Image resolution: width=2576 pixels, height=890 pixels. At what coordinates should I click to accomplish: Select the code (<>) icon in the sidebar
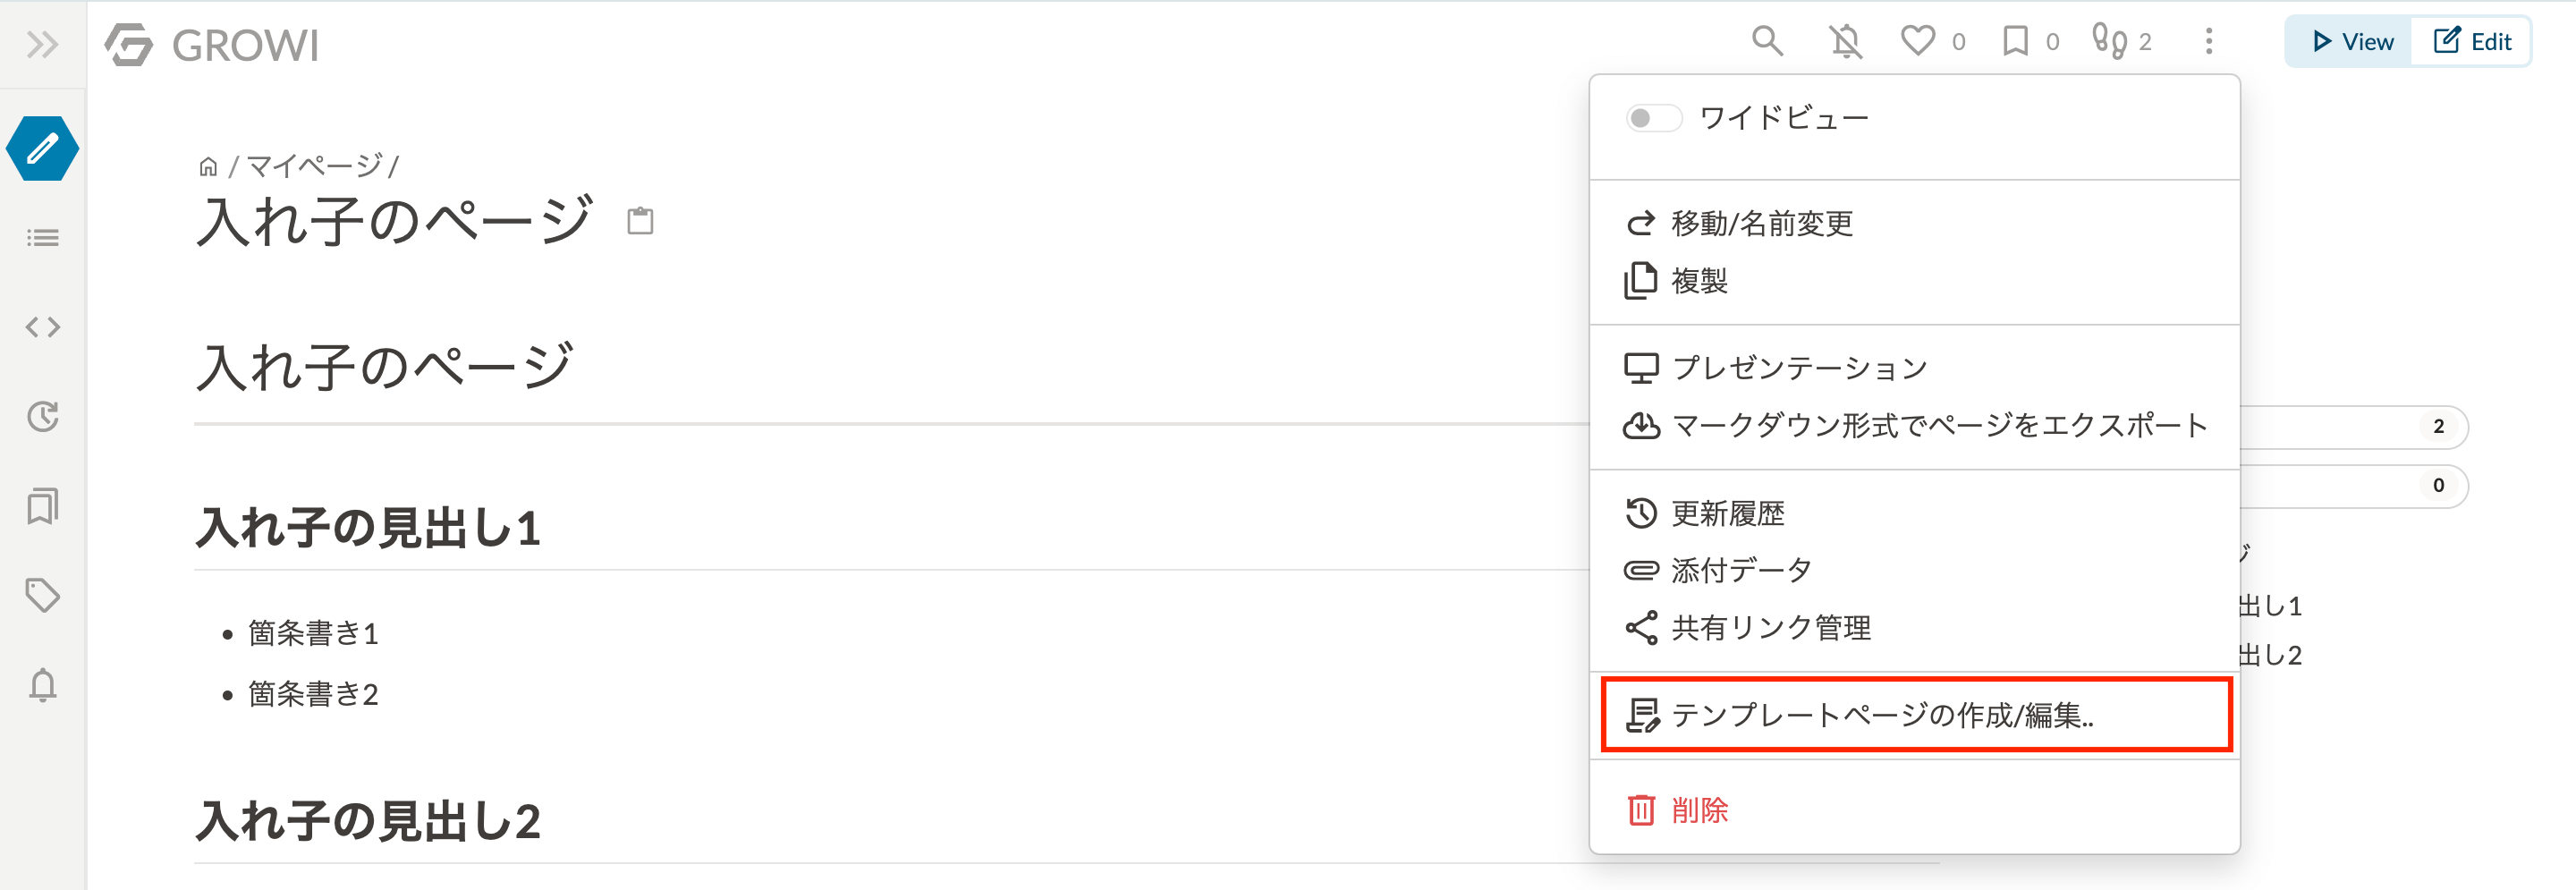[42, 326]
